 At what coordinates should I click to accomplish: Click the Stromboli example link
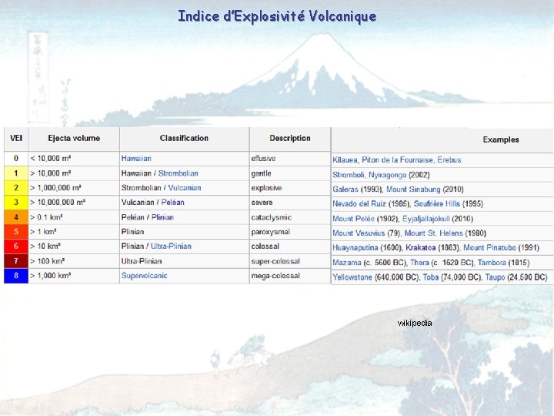click(x=349, y=175)
